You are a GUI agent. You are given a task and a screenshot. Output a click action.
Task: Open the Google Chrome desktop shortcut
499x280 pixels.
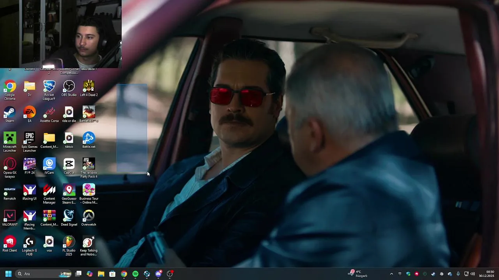(x=10, y=90)
